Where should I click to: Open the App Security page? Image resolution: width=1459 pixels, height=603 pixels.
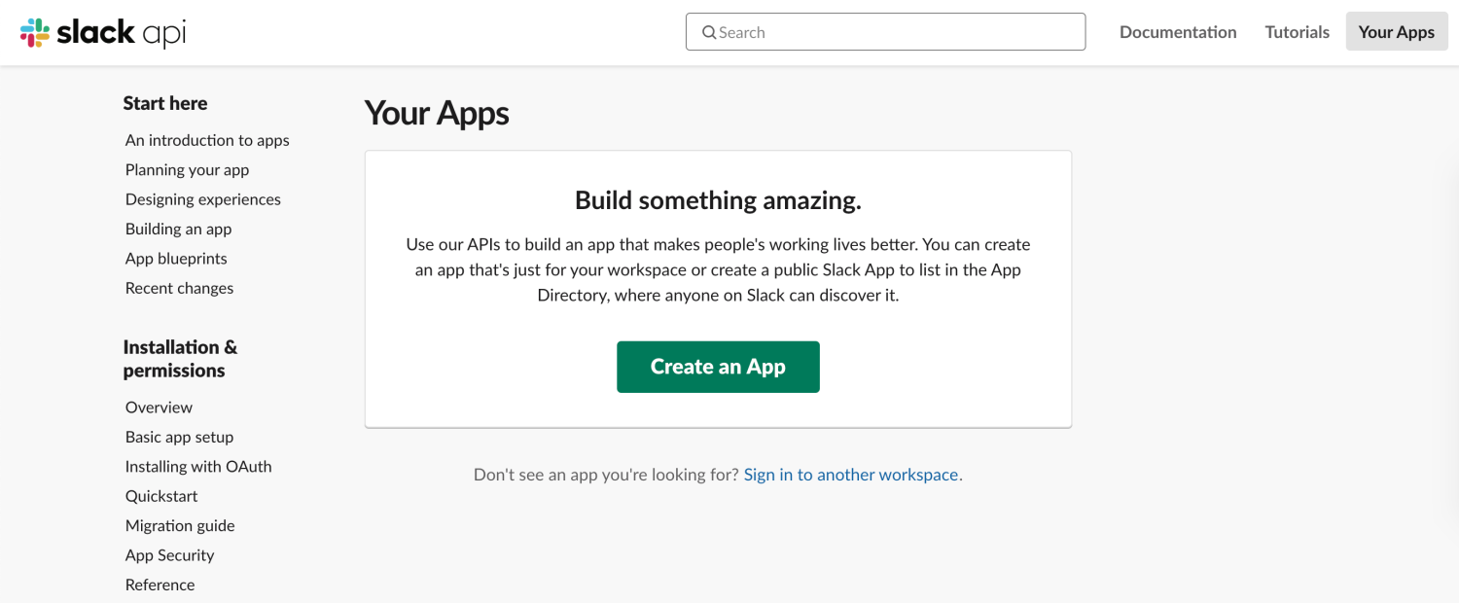(x=169, y=554)
